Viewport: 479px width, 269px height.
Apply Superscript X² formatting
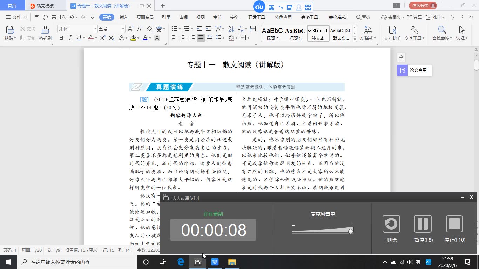(103, 38)
